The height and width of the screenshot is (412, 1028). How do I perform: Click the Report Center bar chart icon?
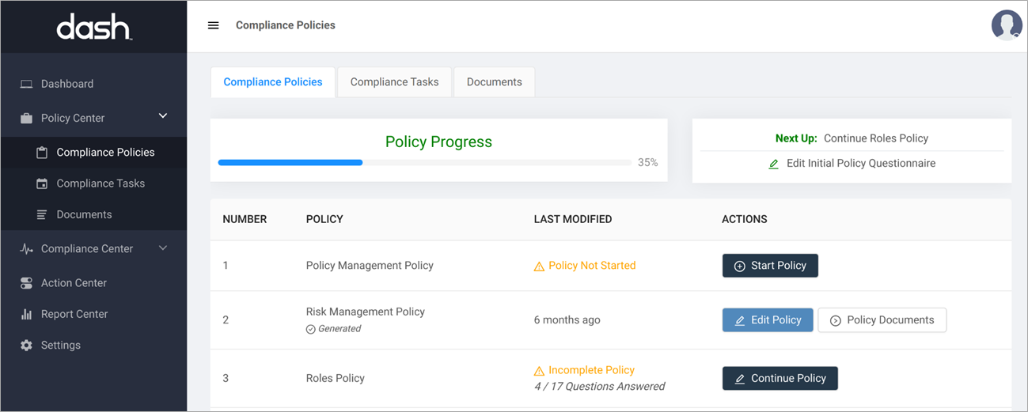pyautogui.click(x=26, y=314)
